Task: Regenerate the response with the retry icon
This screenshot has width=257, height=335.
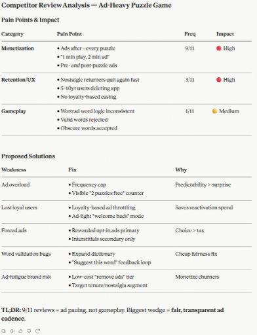Action: pos(37,331)
